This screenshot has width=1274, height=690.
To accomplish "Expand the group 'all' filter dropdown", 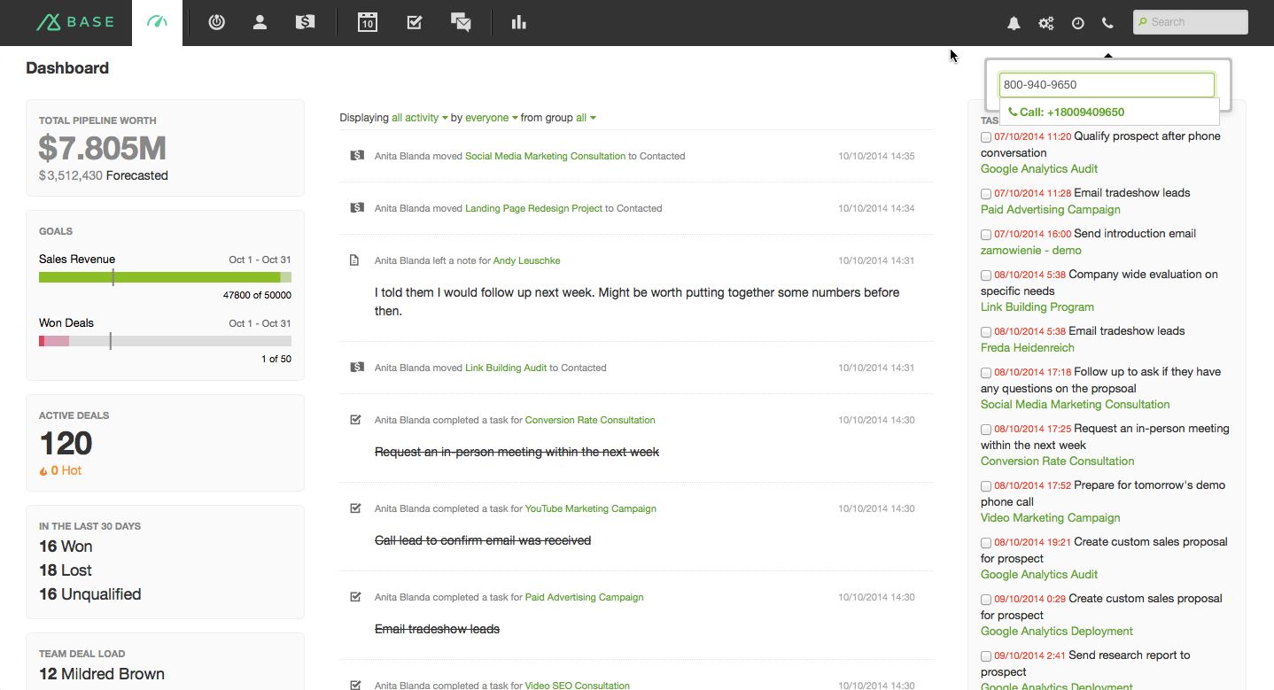I will click(586, 118).
